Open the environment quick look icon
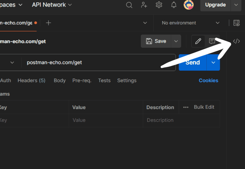The image size is (245, 169). 236,23
